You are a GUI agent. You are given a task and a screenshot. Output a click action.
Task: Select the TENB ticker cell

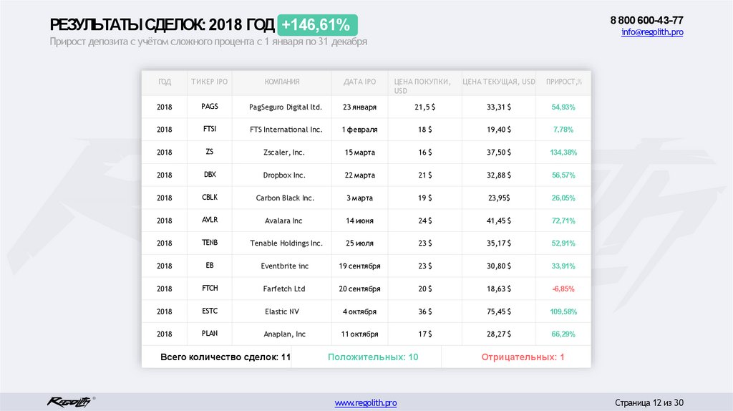[x=210, y=243]
